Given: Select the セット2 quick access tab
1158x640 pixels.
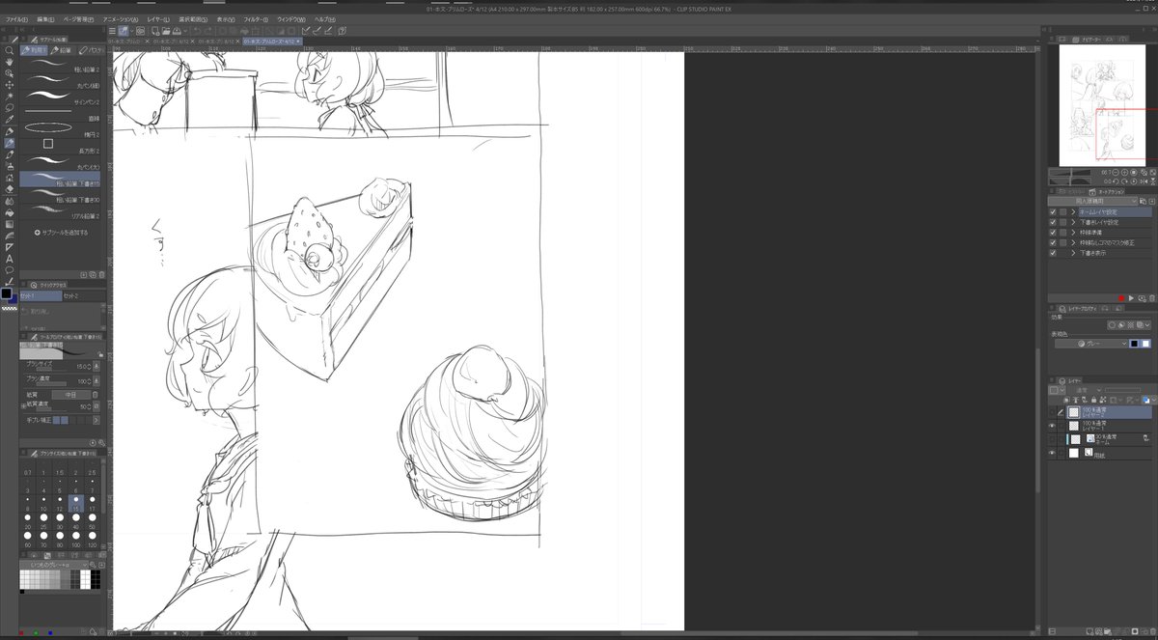Looking at the screenshot, I should 82,296.
